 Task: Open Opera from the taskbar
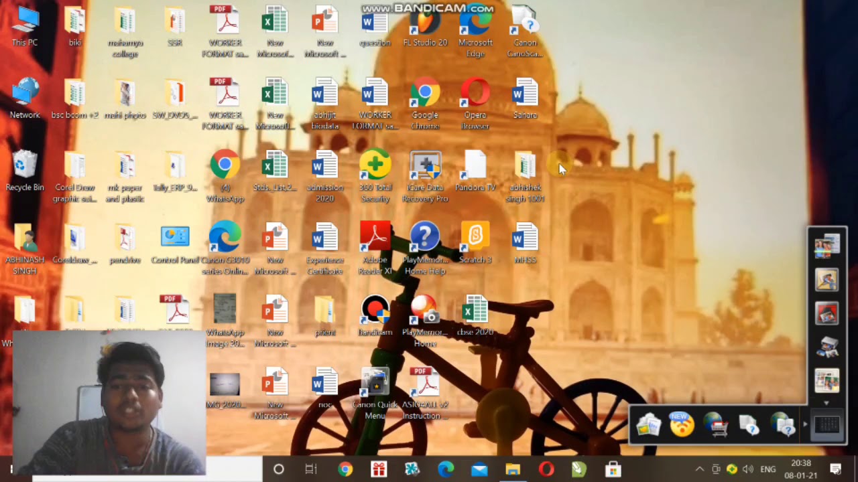[546, 469]
